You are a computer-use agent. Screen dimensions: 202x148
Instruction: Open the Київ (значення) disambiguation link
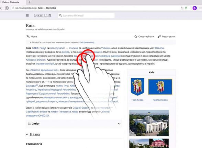(x=87, y=42)
